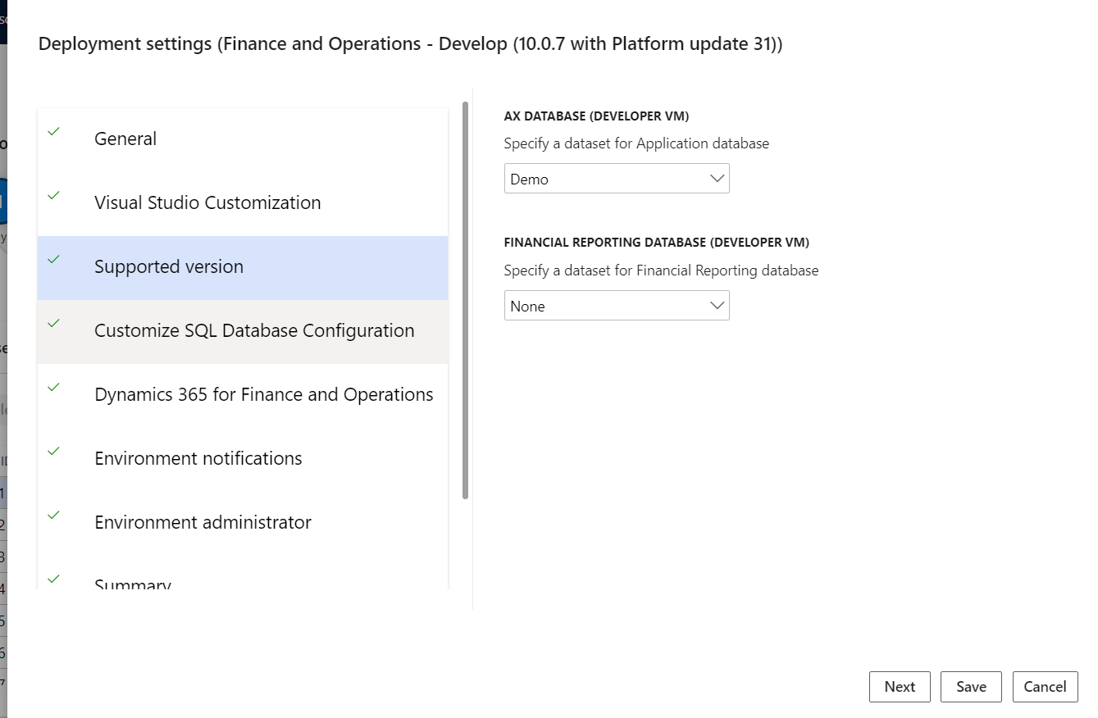Click the settings list vertical scrollbar
The height and width of the screenshot is (718, 1098).
click(x=466, y=301)
